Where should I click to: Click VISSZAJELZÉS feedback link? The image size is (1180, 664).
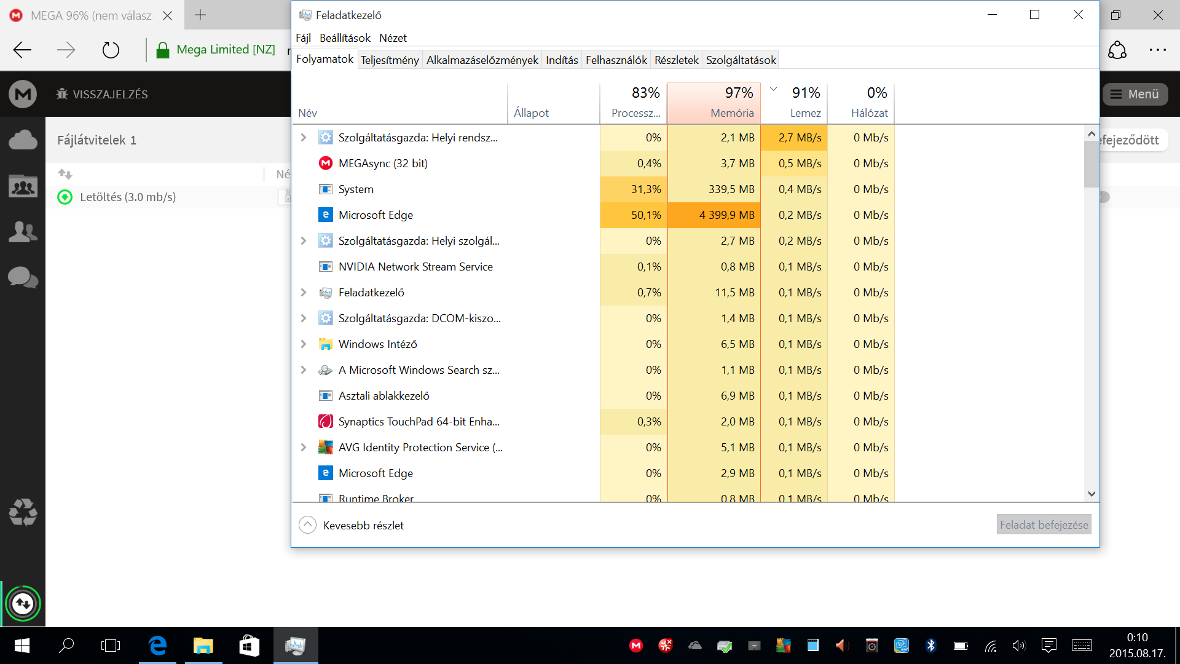(x=102, y=94)
